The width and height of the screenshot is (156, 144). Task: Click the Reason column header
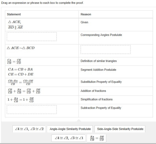pyautogui.click(x=86, y=14)
